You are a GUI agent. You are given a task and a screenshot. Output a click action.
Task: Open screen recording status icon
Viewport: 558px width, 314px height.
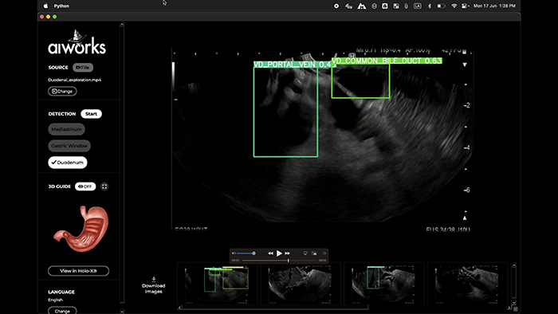336,6
